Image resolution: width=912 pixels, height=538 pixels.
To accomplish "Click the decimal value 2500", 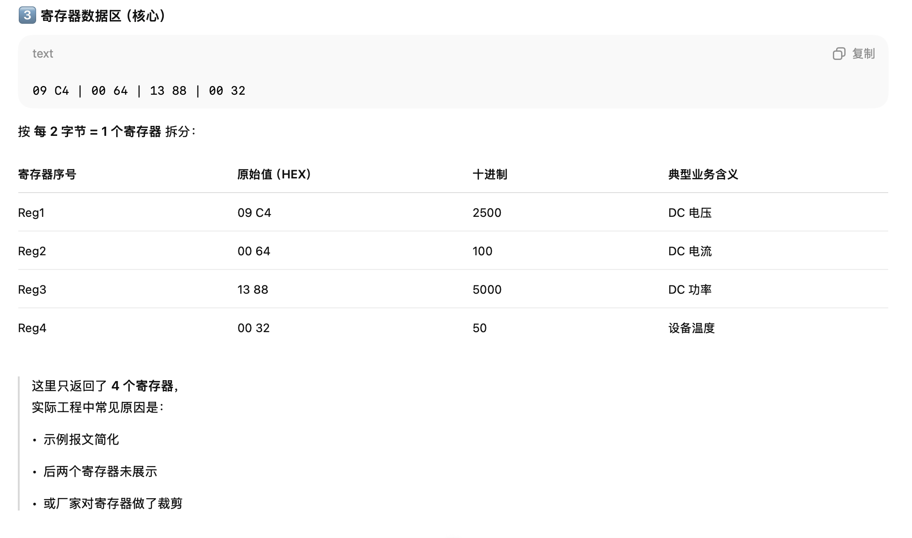I will (x=487, y=213).
